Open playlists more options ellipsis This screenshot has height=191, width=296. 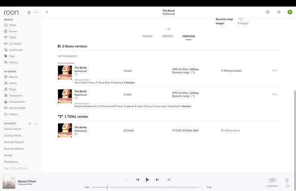tap(36, 123)
